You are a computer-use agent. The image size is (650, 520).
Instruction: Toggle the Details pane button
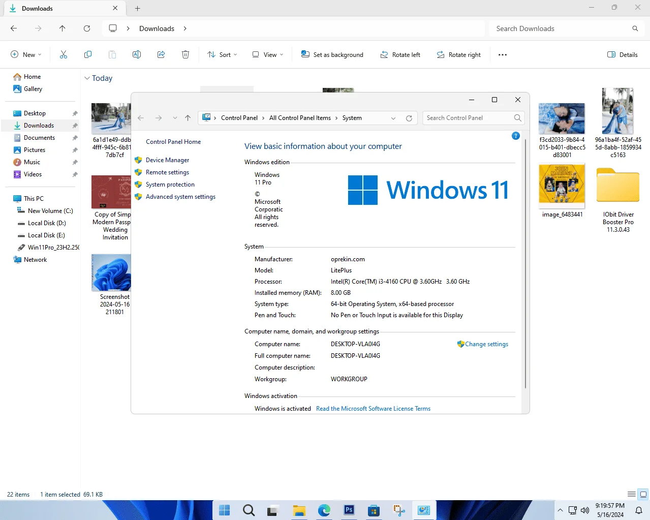point(623,54)
